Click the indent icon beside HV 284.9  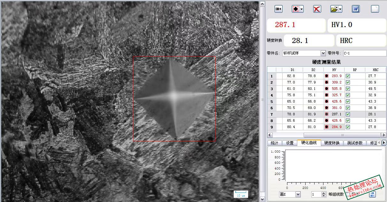[327, 127]
